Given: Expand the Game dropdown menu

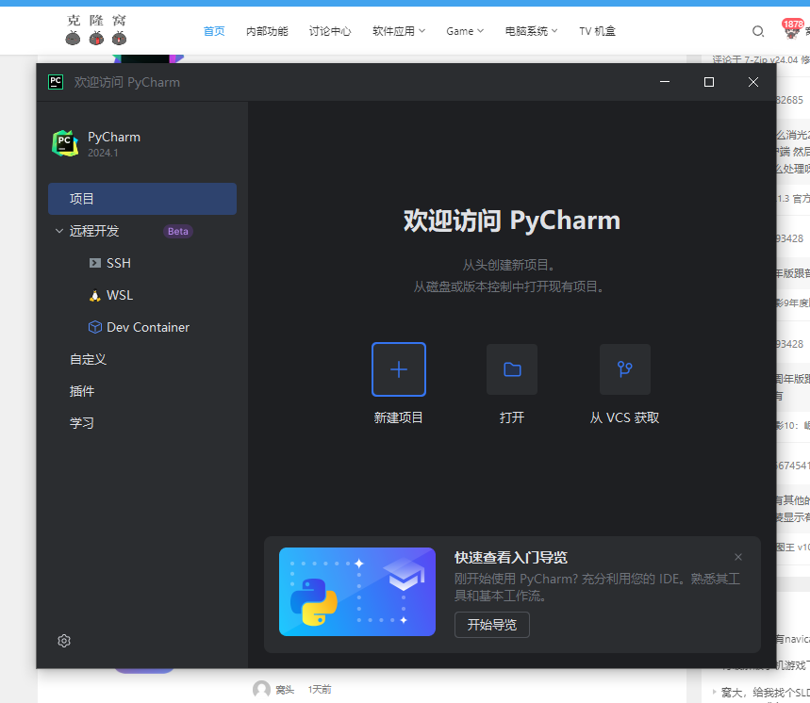Looking at the screenshot, I should (465, 31).
